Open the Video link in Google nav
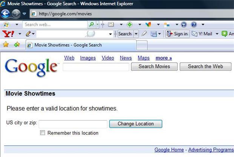The width and height of the screenshot is (234, 157). pos(108,58)
